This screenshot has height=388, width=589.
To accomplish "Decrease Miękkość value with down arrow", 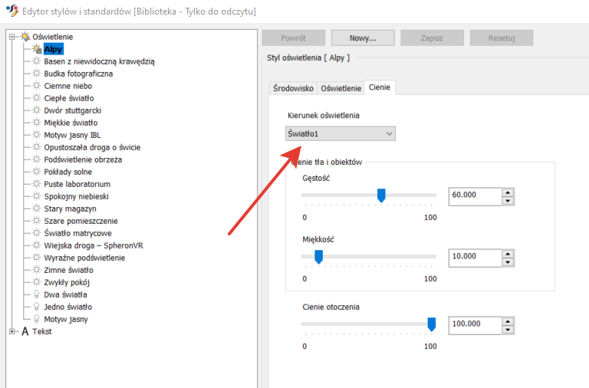I will pos(508,262).
